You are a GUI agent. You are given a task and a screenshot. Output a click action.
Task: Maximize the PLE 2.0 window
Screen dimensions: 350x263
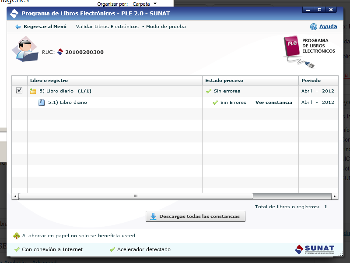click(319, 10)
